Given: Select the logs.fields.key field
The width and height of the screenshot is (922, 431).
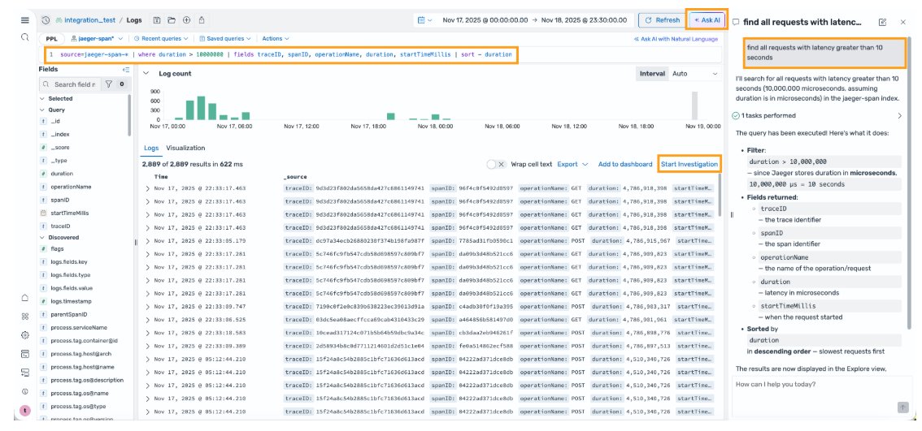Looking at the screenshot, I should tap(69, 262).
